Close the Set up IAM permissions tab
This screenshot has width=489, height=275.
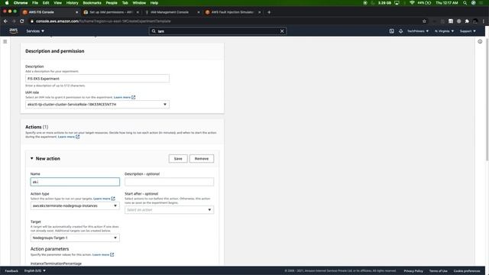(138, 12)
